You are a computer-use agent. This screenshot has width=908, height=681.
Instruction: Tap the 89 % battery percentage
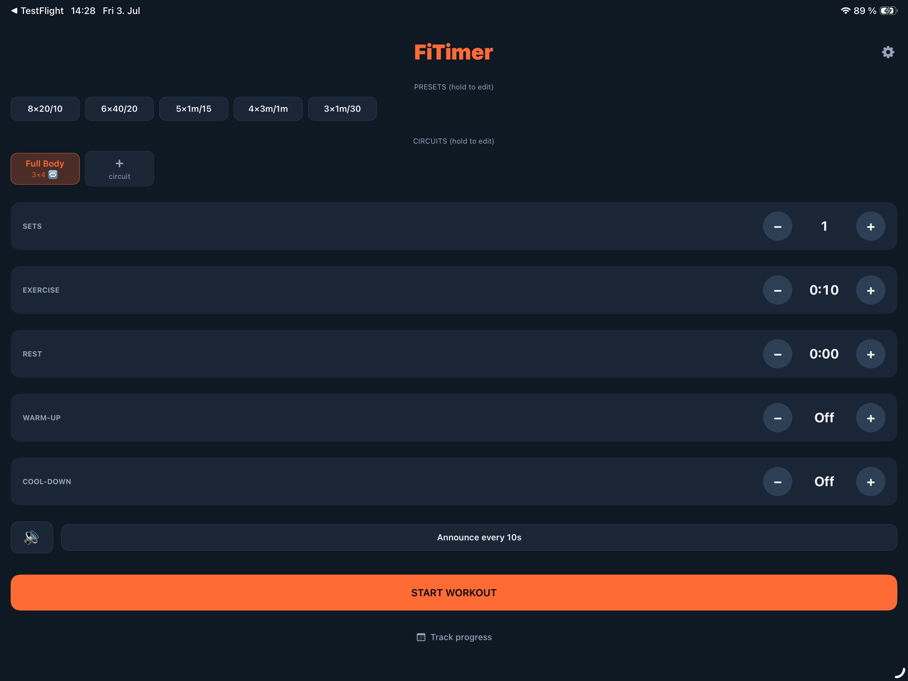tap(865, 11)
